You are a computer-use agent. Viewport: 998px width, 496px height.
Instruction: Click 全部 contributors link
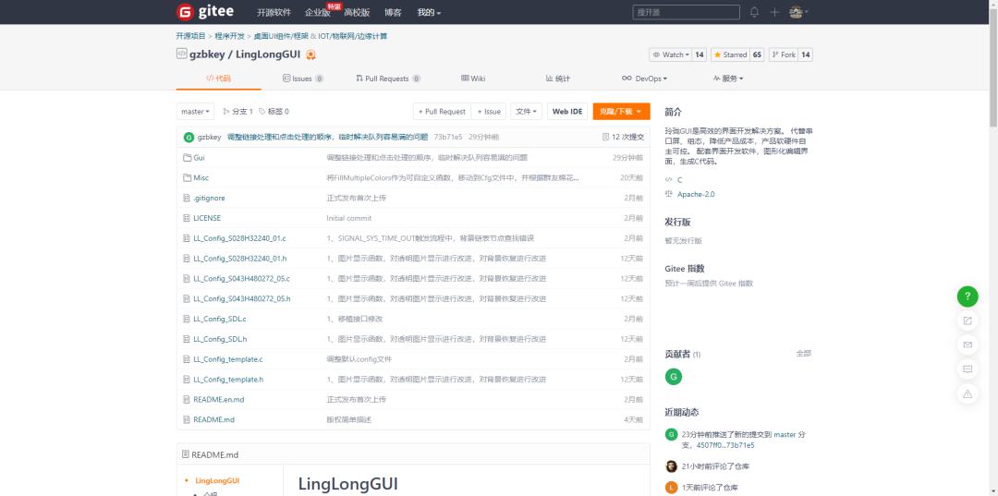pyautogui.click(x=804, y=353)
